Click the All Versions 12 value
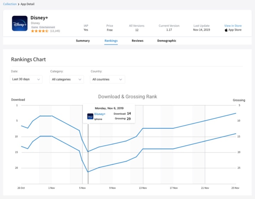Screen dimensions: 255x199 pos(137,30)
